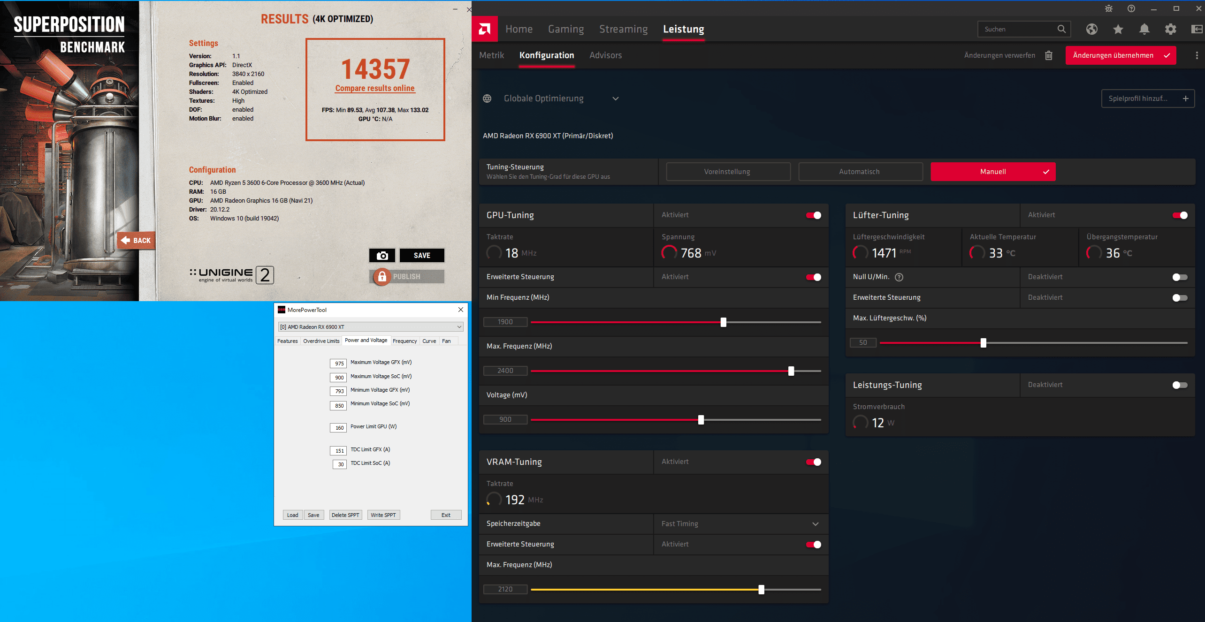The image size is (1205, 622).
Task: Open the Fan tab in MorePowerTool
Action: click(x=446, y=341)
